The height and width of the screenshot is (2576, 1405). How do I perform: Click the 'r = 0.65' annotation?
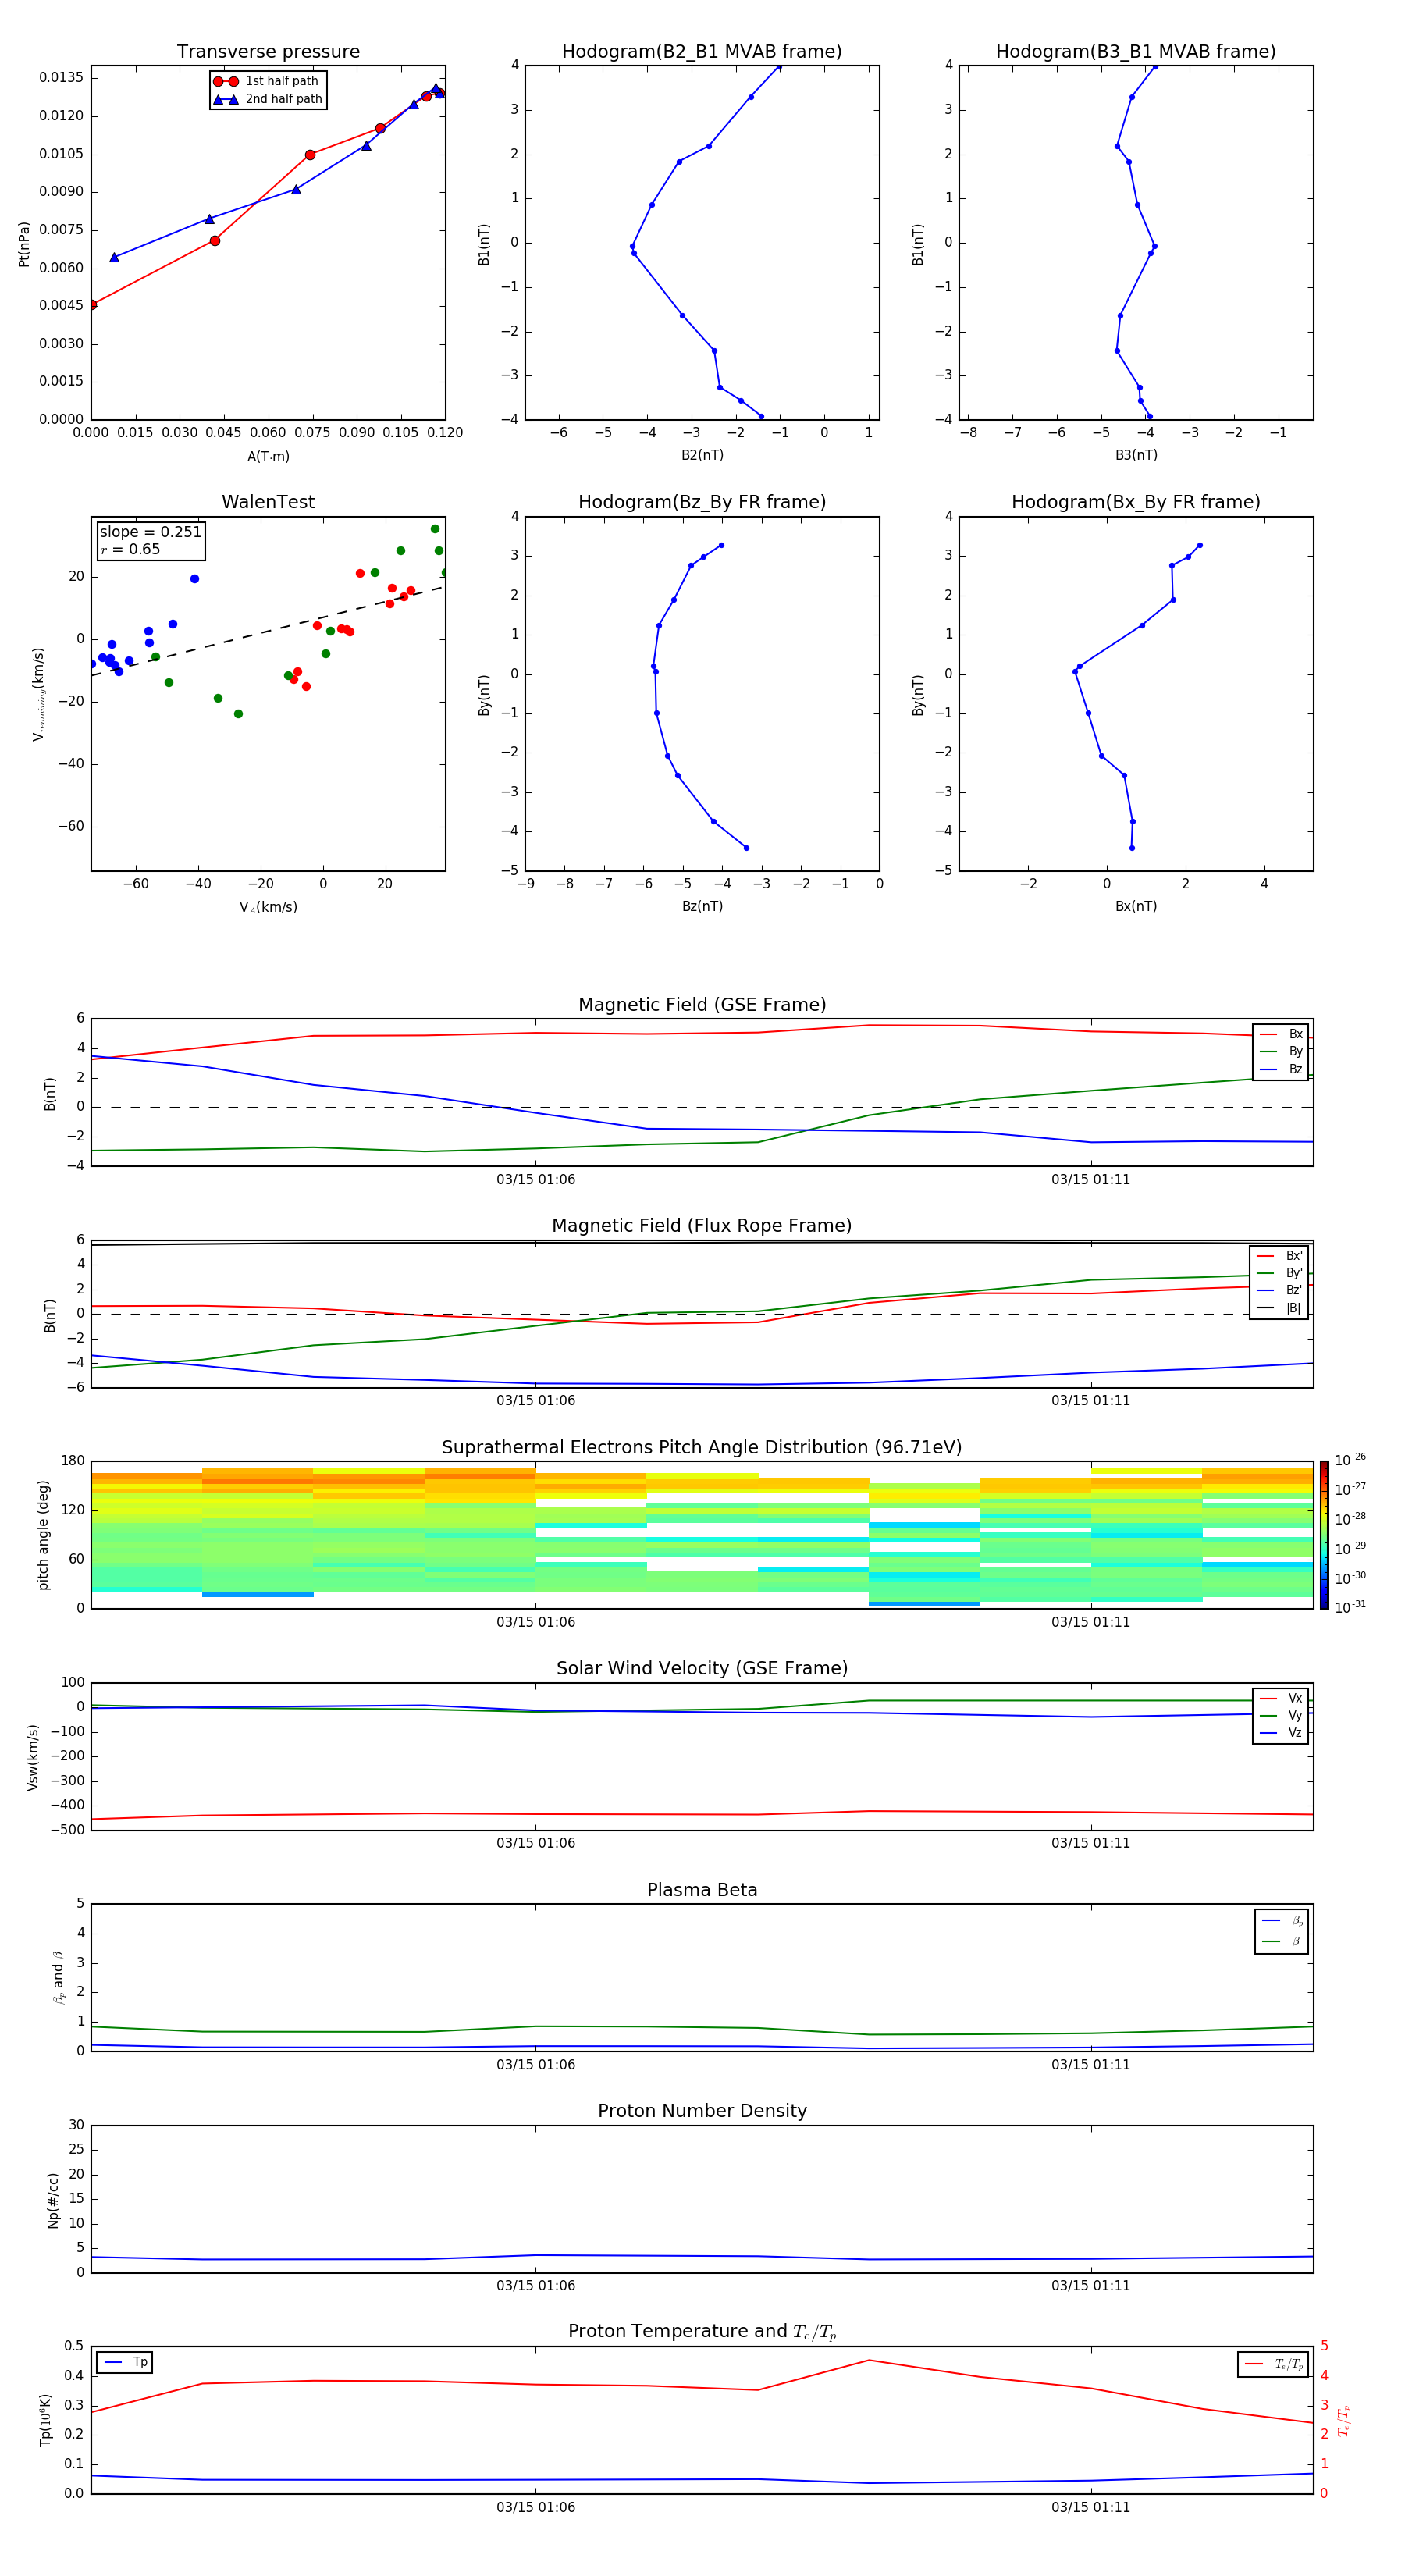pyautogui.click(x=130, y=549)
